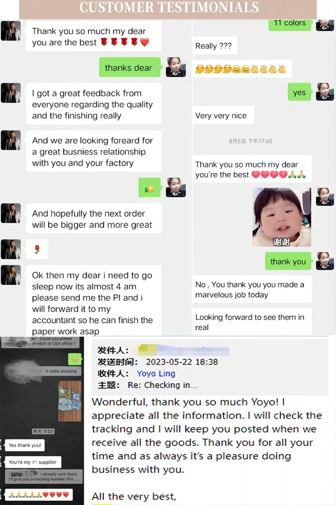Click the green thumbs-up sticker message
Image resolution: width=336 pixels, height=505 pixels.
[x=150, y=188]
